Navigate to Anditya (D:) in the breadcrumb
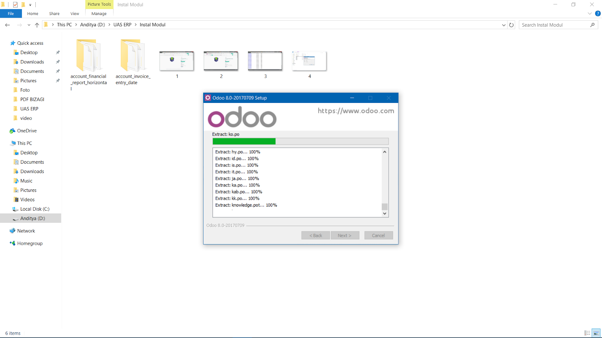Image resolution: width=602 pixels, height=338 pixels. coord(93,25)
